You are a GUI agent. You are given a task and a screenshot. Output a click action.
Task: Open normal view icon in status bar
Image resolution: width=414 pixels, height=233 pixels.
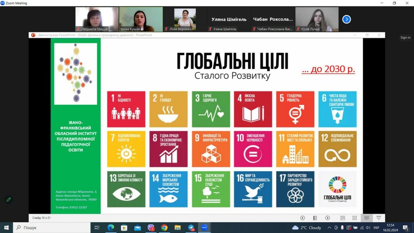(342, 218)
